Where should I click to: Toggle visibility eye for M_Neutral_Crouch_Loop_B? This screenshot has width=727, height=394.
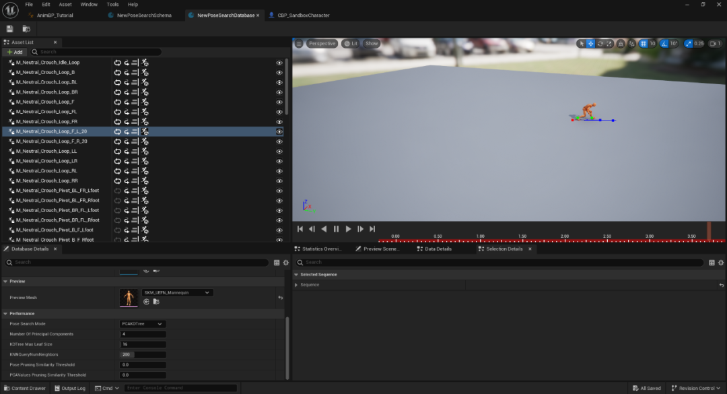point(279,72)
